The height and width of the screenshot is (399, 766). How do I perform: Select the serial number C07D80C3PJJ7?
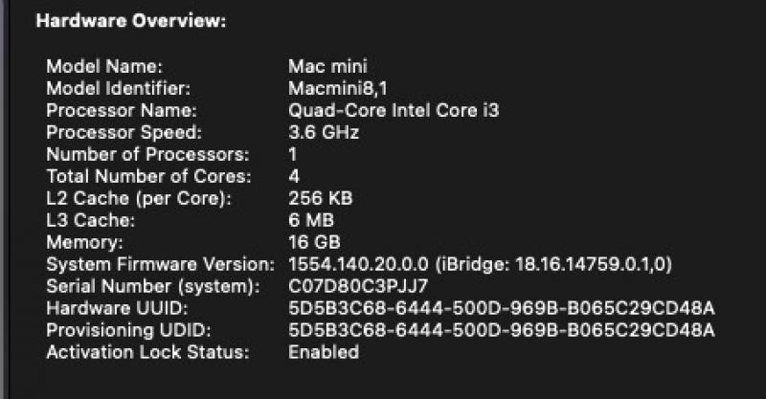(x=358, y=286)
